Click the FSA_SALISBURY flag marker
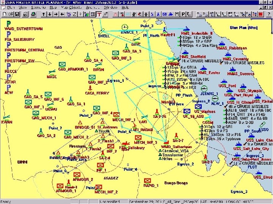This screenshot has width=273, height=204. click(8, 34)
